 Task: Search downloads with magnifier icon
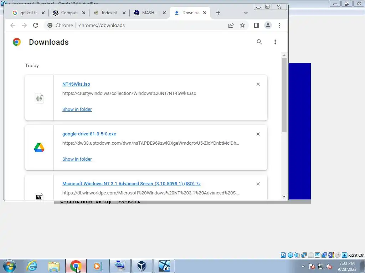pos(259,42)
